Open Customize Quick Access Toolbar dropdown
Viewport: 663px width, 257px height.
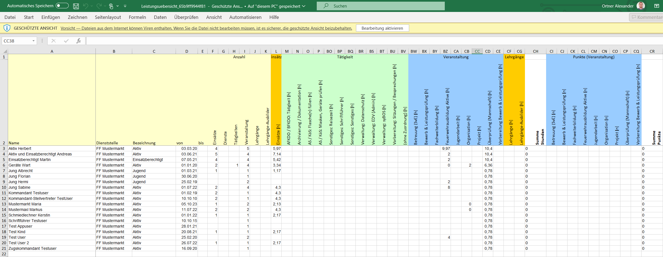click(125, 6)
